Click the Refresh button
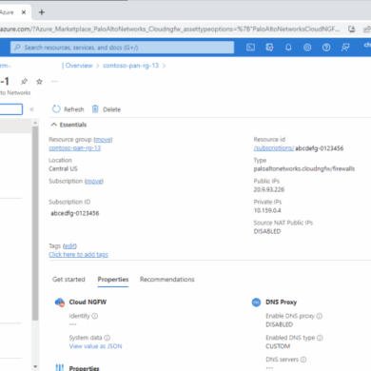The image size is (371, 371). 68,109
